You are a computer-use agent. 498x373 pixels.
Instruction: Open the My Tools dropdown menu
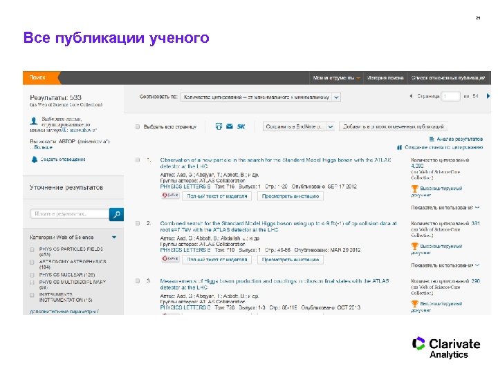[x=336, y=77]
